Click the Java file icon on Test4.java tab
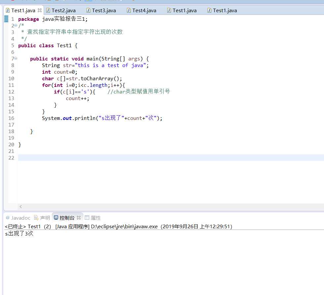This screenshot has width=324, height=295. pos(129,10)
